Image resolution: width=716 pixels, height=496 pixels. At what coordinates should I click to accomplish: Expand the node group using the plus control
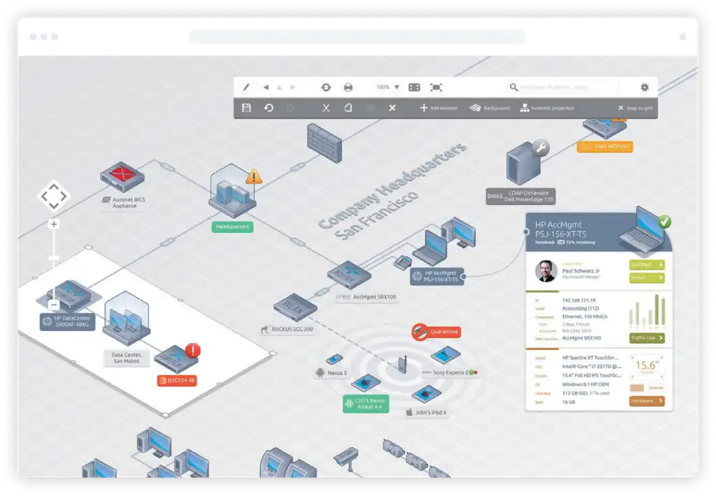click(x=53, y=224)
